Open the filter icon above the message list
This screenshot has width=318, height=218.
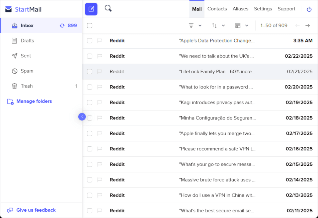click(190, 25)
